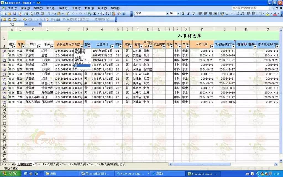The width and height of the screenshot is (283, 177).
Task: Click the Percent Style icon
Action: click(226, 14)
